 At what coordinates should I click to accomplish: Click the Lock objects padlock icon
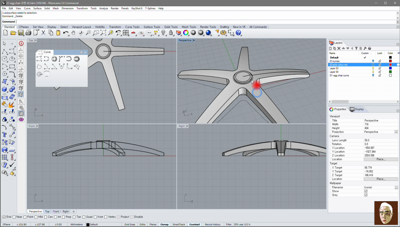pos(171,33)
